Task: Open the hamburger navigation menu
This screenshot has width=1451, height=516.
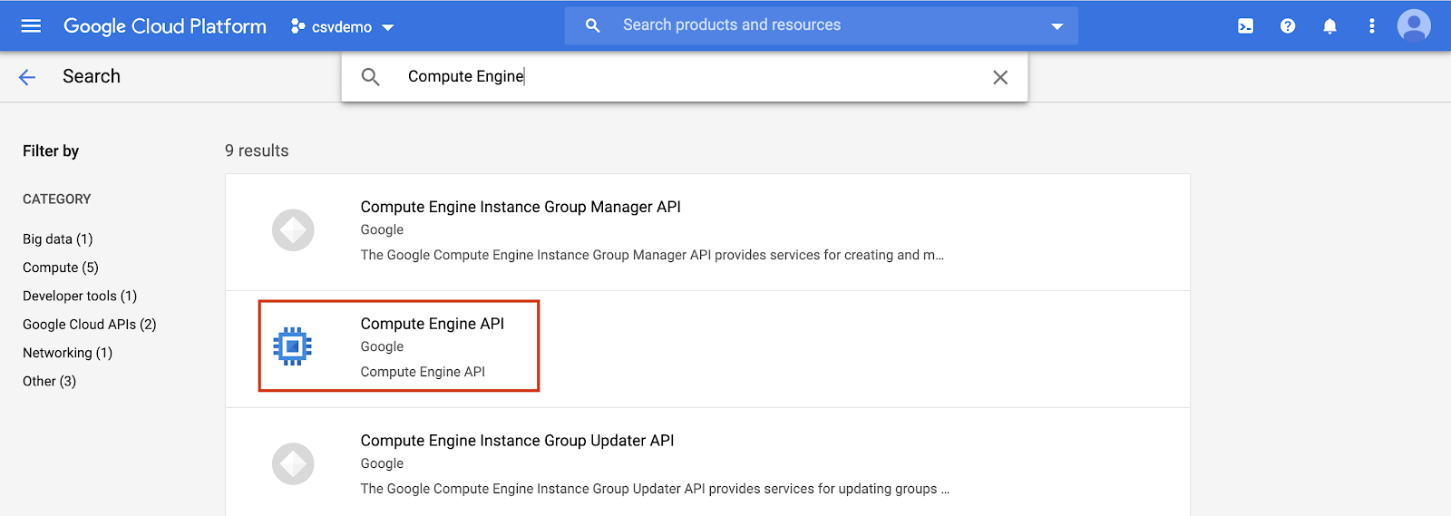Action: 31,26
